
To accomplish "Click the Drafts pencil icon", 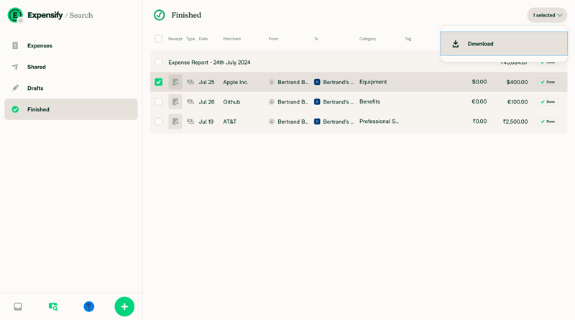I will tap(15, 88).
